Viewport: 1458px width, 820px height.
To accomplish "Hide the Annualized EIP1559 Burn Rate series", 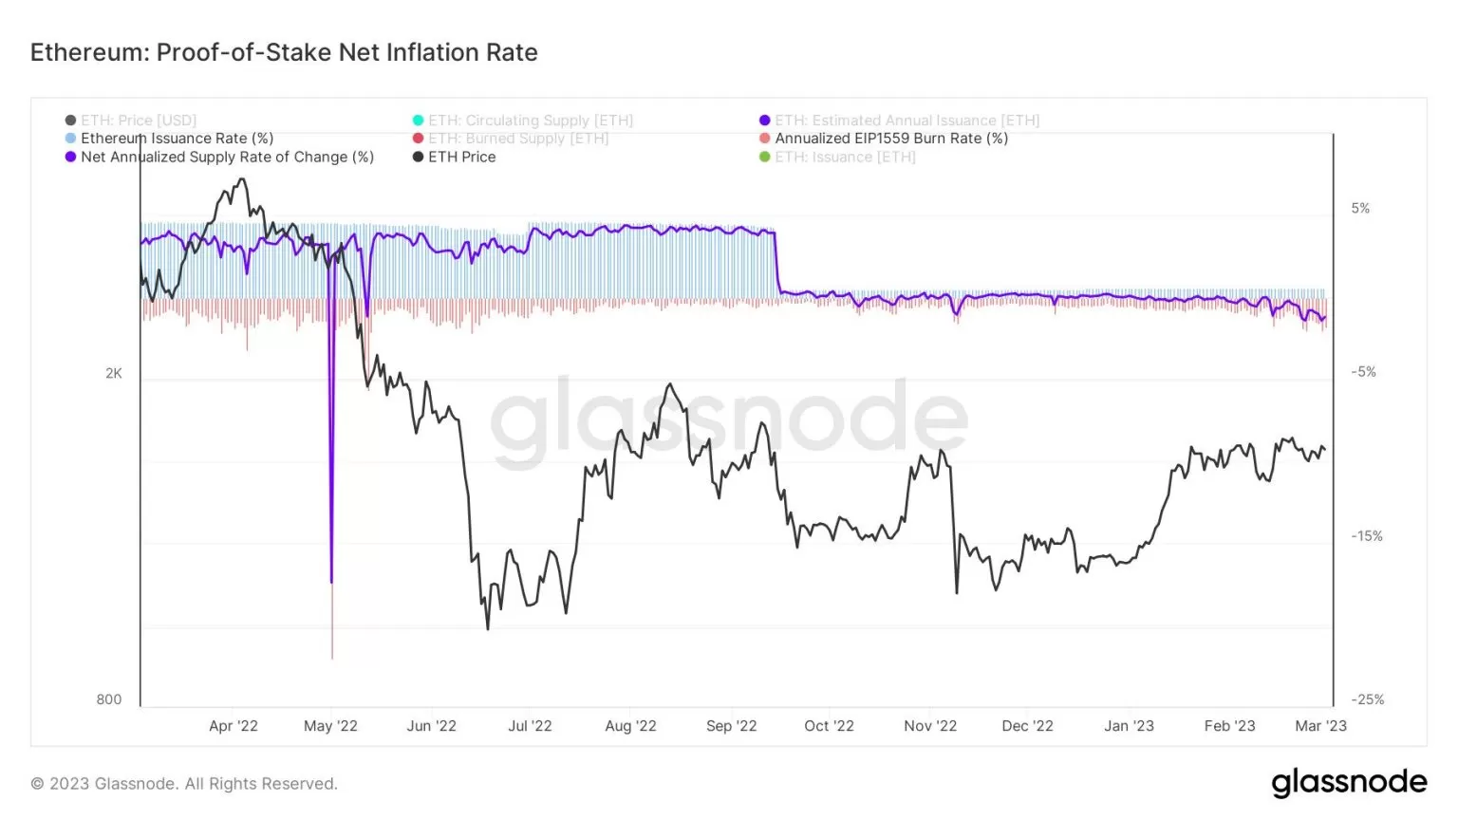I will pos(890,139).
